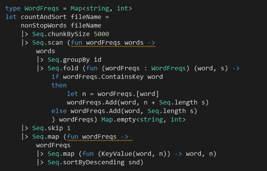267x171 pixels.
Task: Click on Seq.fold
Action: point(63,68)
